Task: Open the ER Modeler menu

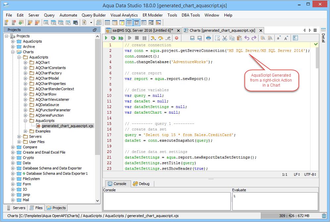Action: 153,15
